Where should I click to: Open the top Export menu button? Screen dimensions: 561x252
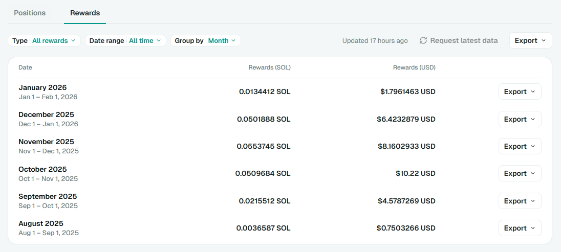530,40
